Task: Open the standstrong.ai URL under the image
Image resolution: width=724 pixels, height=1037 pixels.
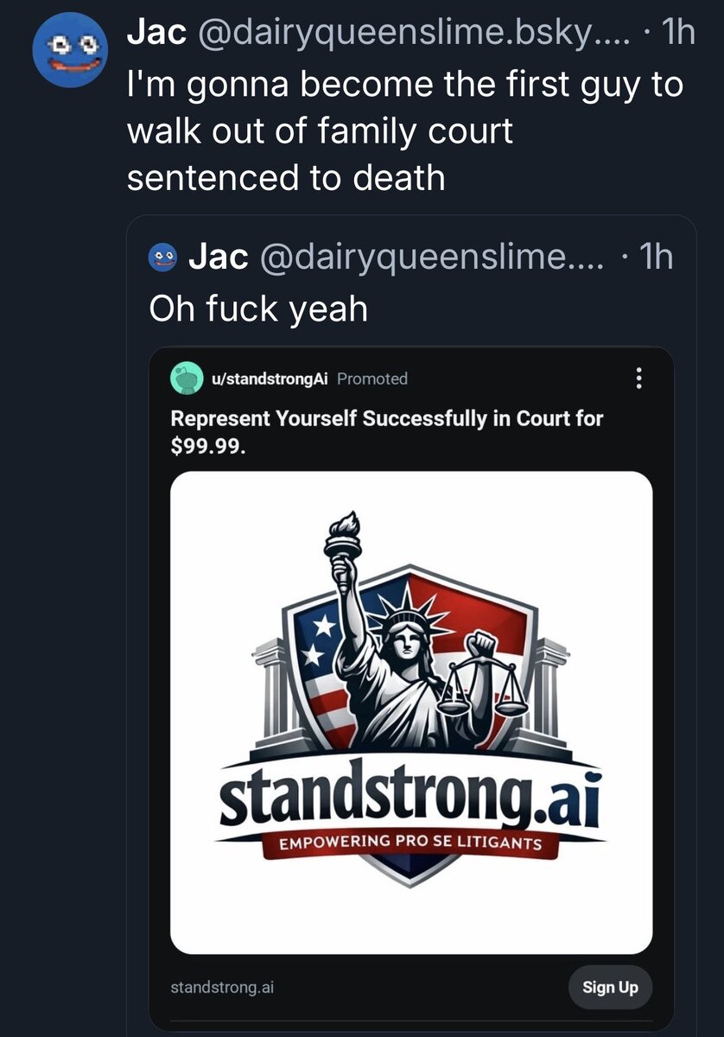Action: click(x=222, y=987)
